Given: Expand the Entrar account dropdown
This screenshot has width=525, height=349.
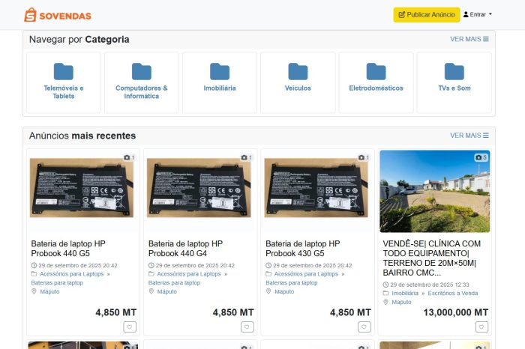Looking at the screenshot, I should tap(478, 14).
